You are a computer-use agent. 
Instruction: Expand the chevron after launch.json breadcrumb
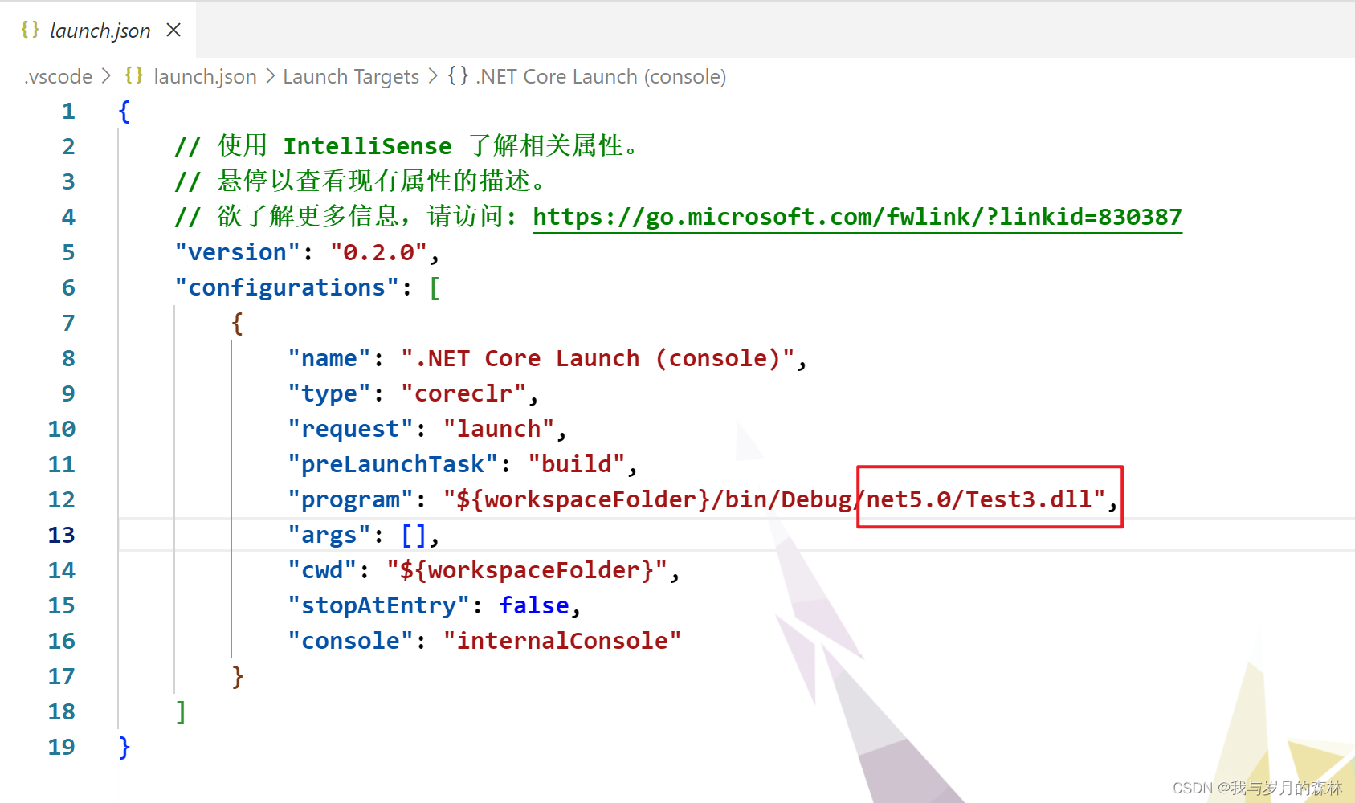tap(269, 75)
